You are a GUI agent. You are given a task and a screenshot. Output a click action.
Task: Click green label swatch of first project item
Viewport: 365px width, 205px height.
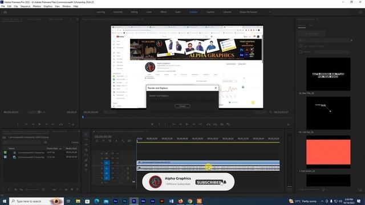5,153
